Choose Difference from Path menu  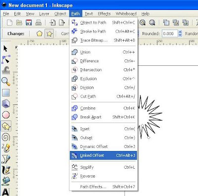point(103,61)
